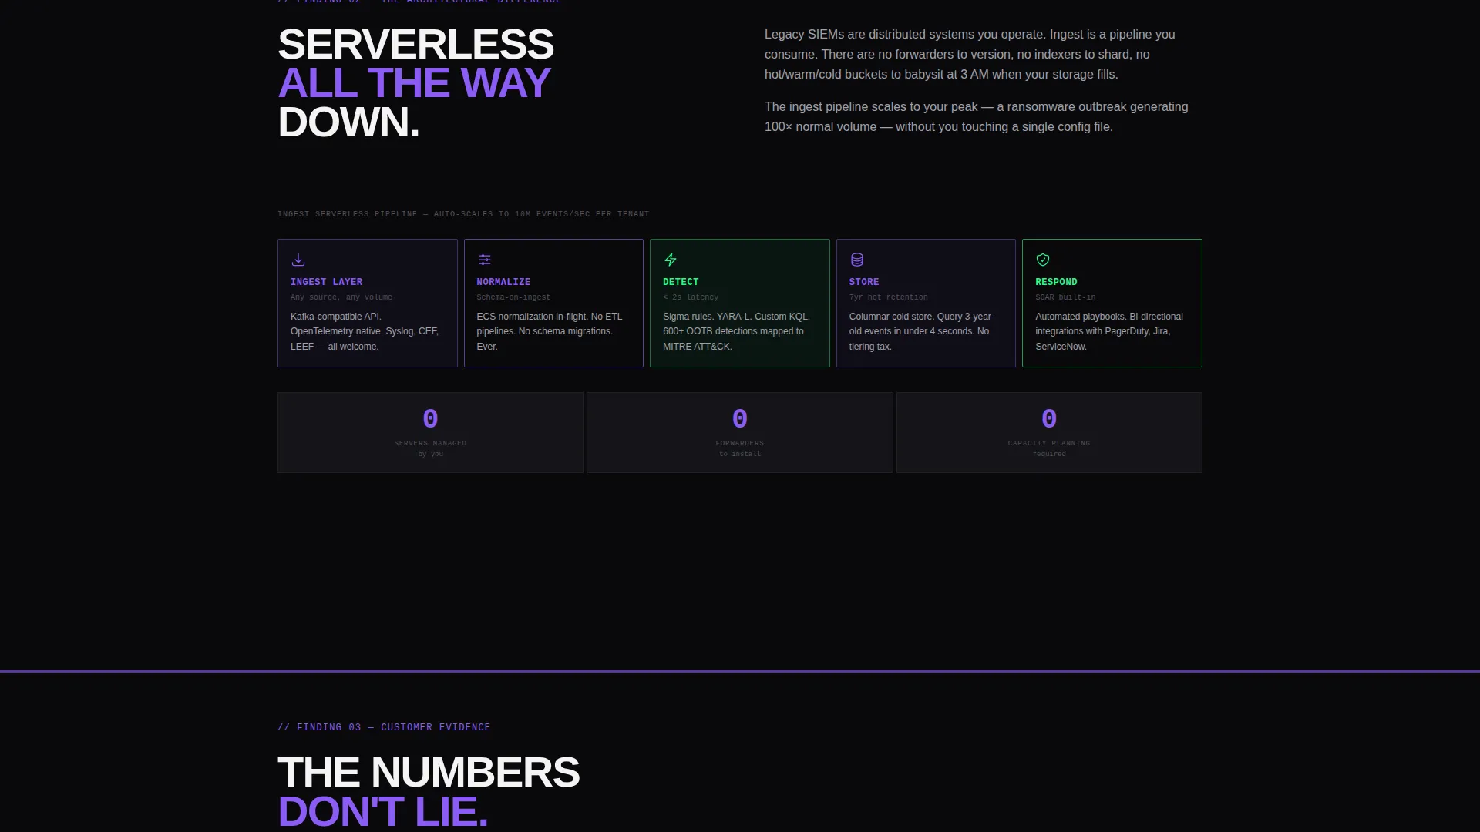Click the database icon in Store card

[x=856, y=260]
